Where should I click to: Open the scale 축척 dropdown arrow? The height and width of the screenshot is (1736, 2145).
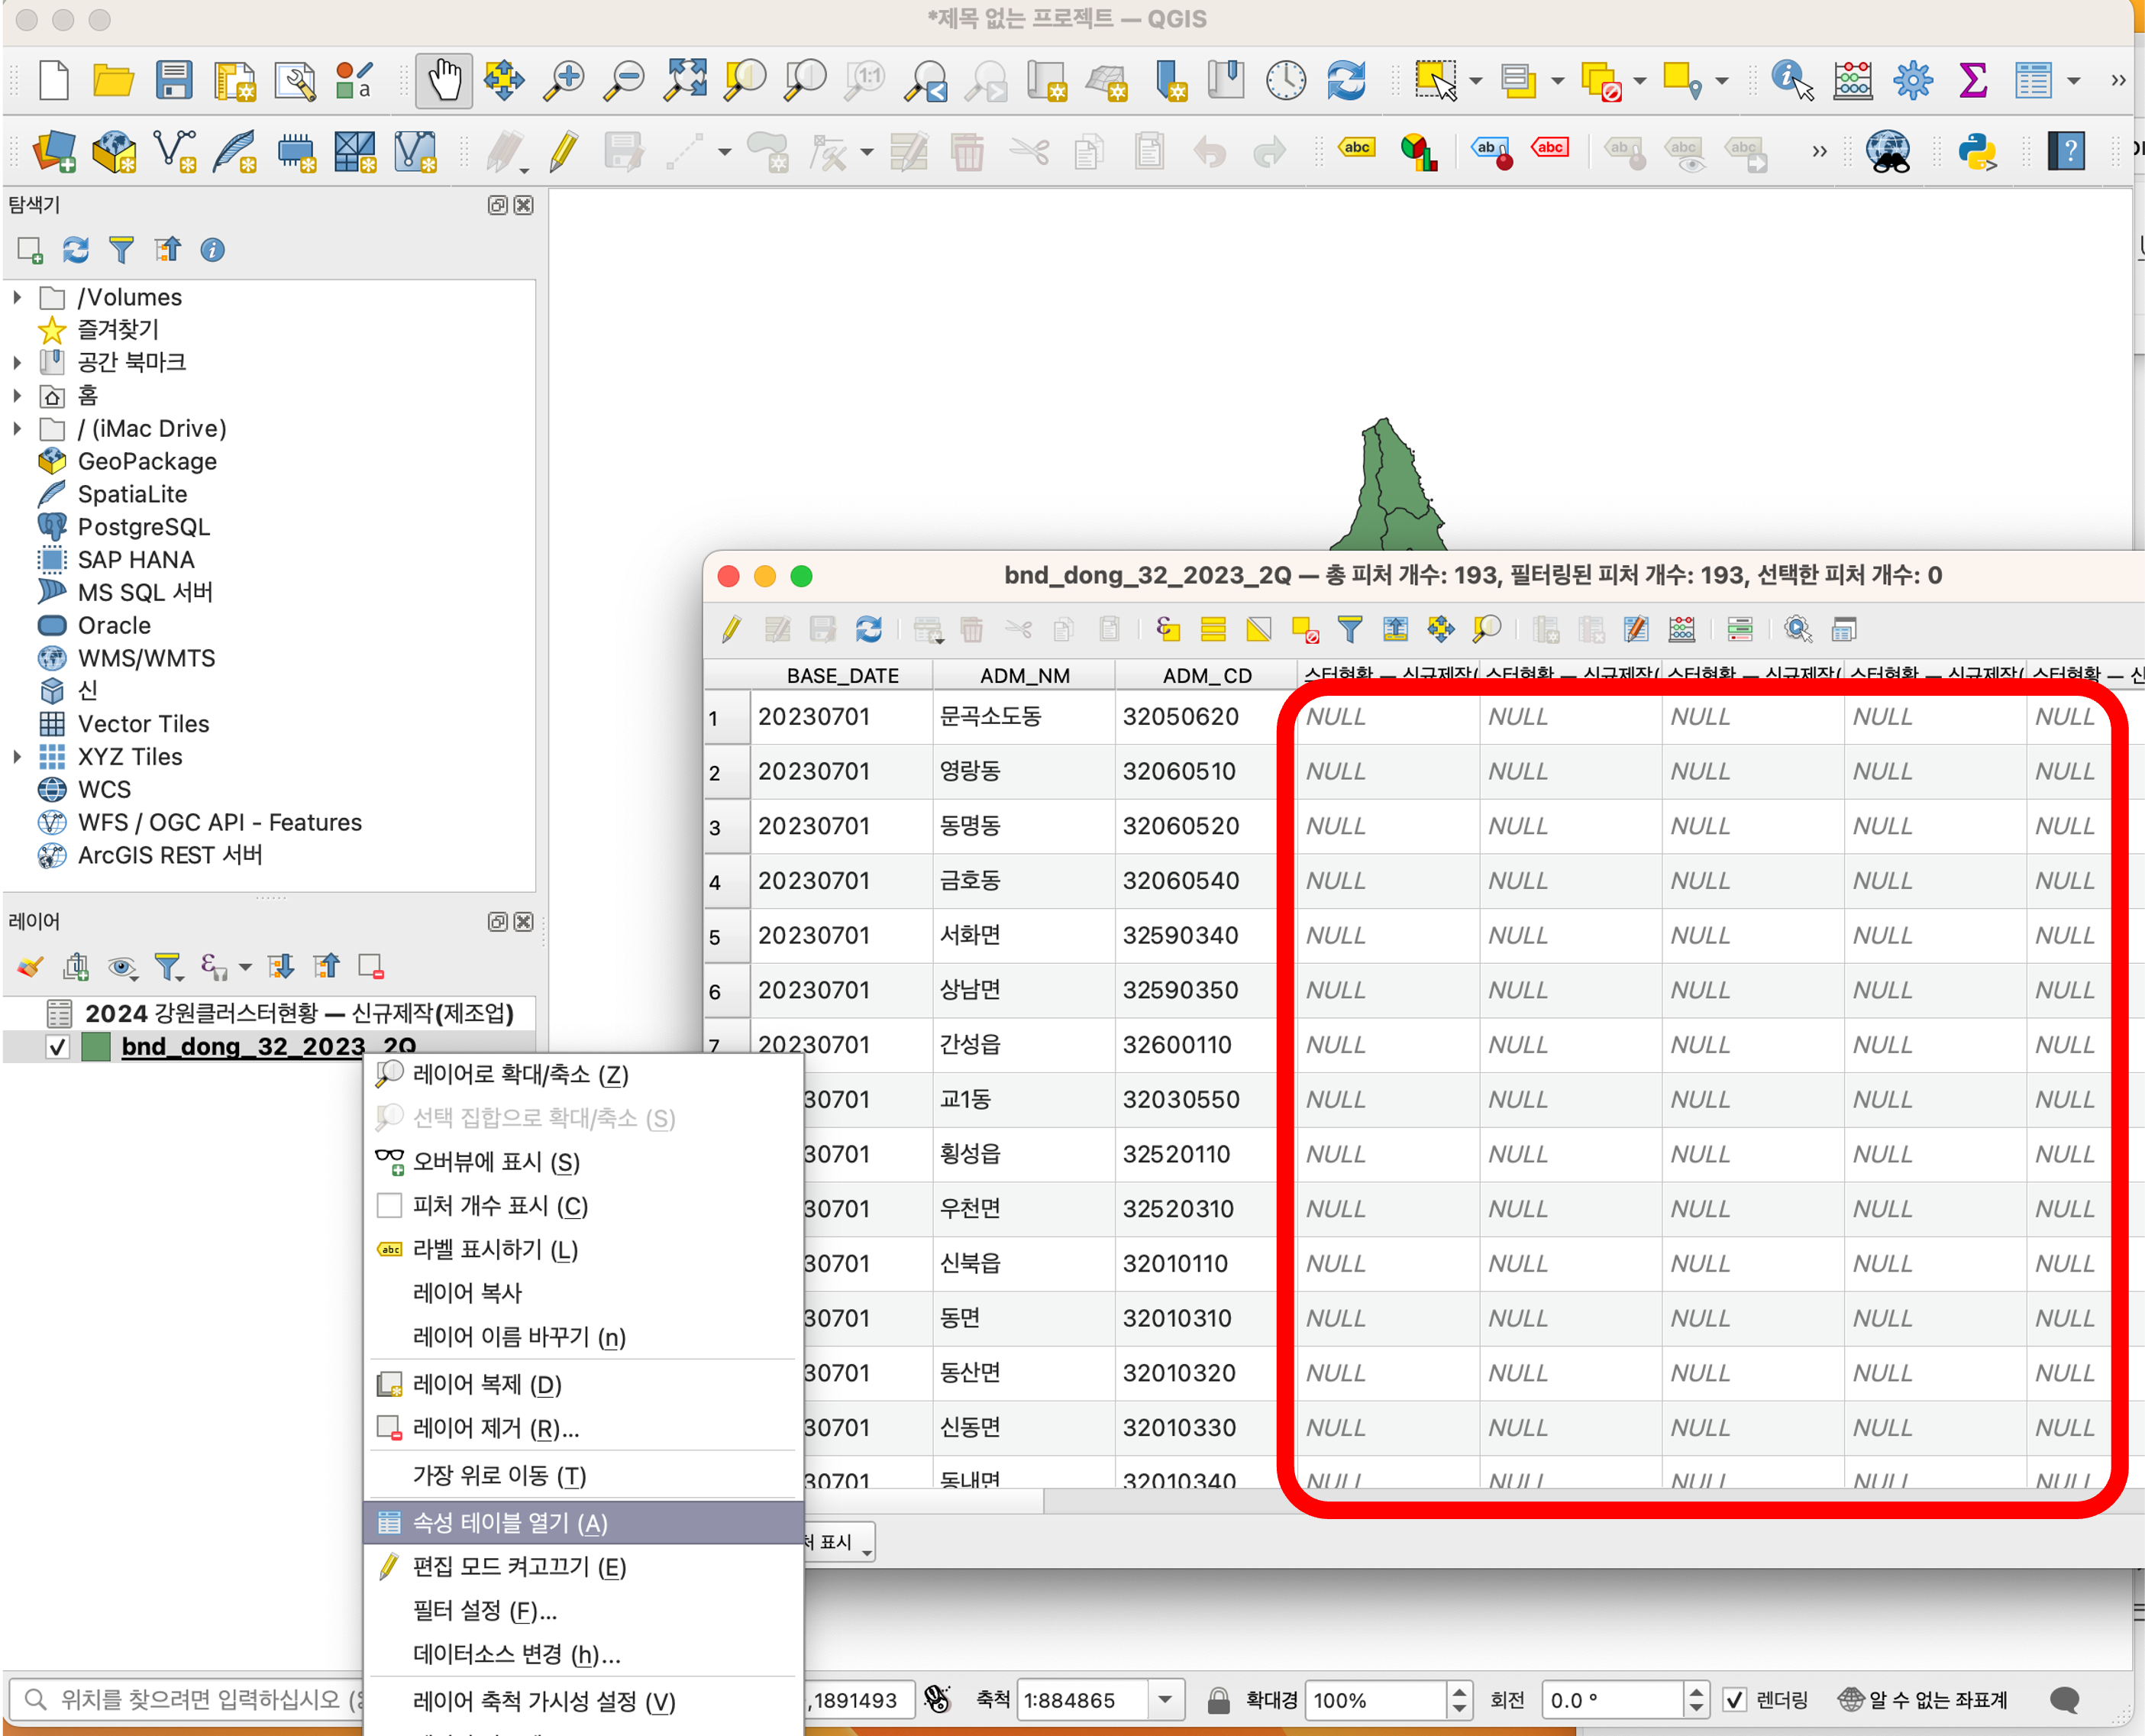[1164, 1700]
